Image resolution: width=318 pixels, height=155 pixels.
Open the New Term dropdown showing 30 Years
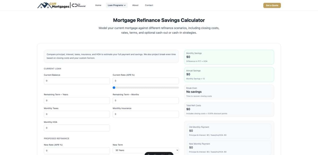point(145,150)
